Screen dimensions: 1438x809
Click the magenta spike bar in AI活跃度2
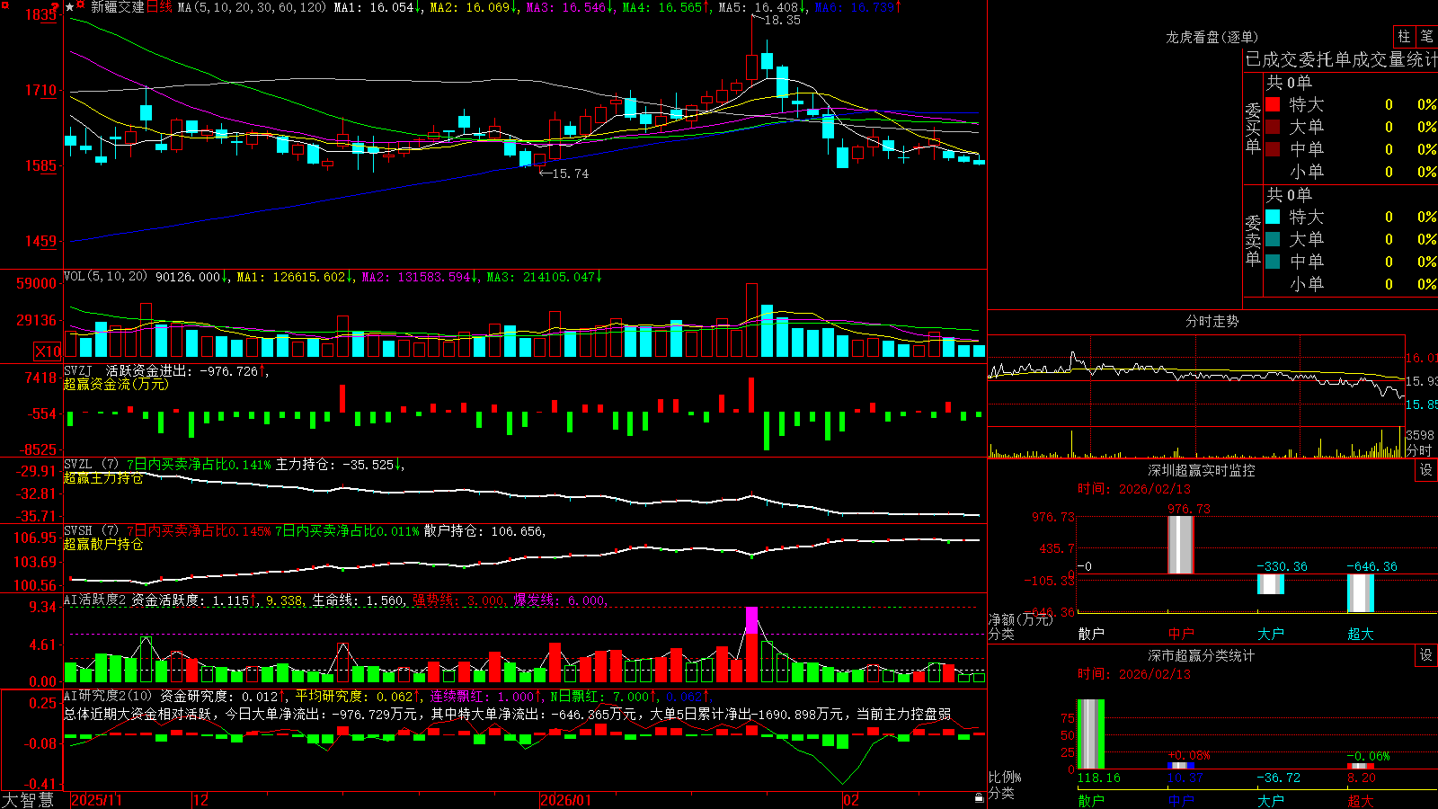point(752,621)
